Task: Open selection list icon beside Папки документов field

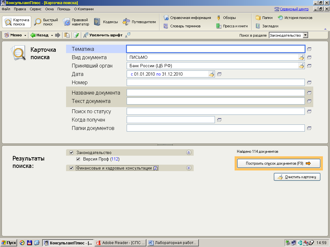Action: [309, 128]
